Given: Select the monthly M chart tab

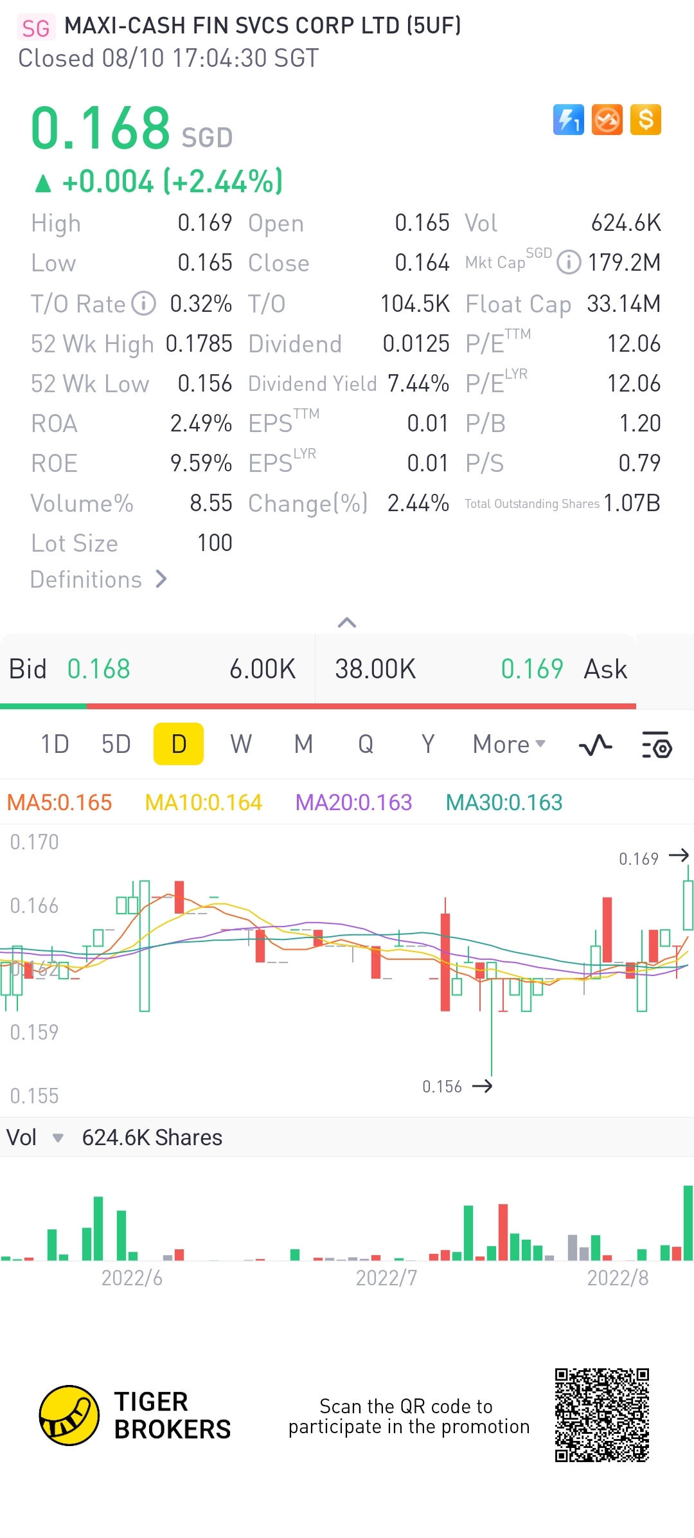Looking at the screenshot, I should coord(303,744).
